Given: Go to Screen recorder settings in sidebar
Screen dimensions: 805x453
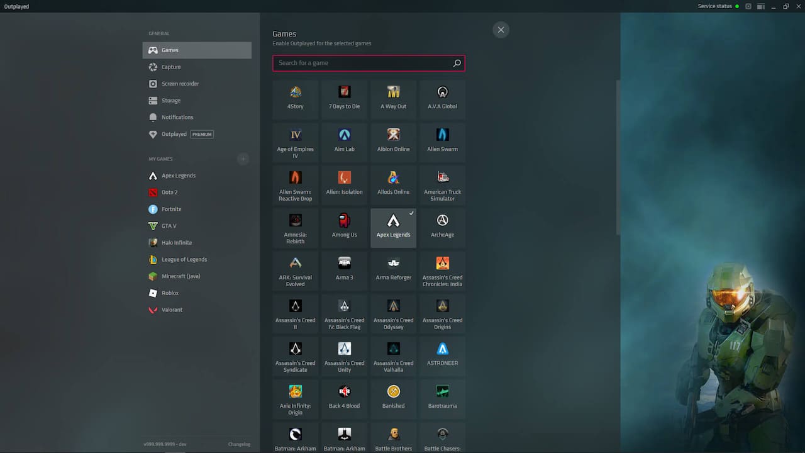Looking at the screenshot, I should click(x=197, y=84).
